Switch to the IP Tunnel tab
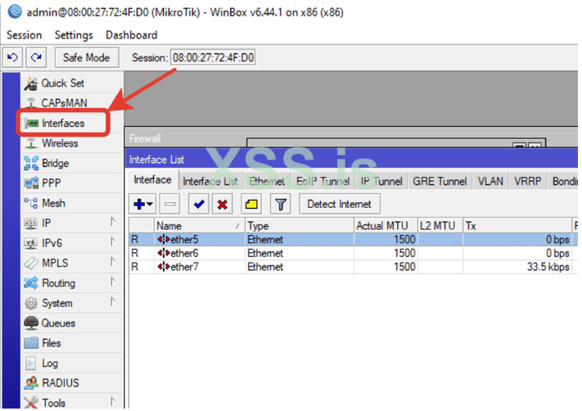The width and height of the screenshot is (582, 411). click(381, 181)
